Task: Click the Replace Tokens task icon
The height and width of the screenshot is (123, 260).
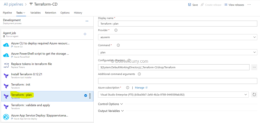Action: (6, 65)
